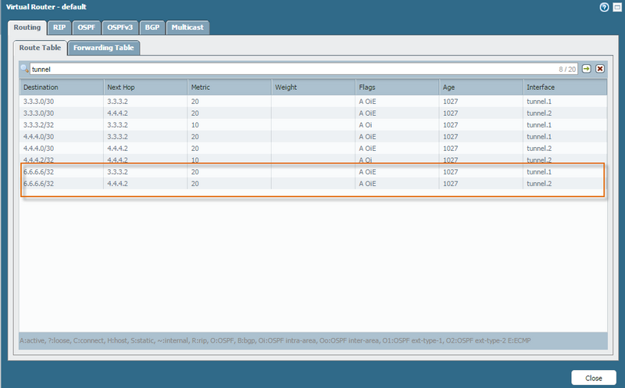Viewport: 625px width, 388px height.
Task: Go to the OSPFv3 tab
Action: 118,27
